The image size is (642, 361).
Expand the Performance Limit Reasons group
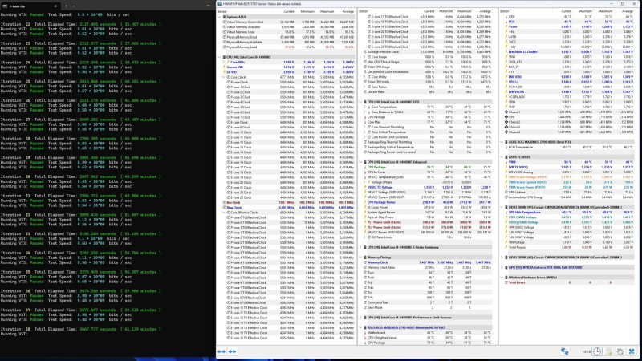point(360,318)
